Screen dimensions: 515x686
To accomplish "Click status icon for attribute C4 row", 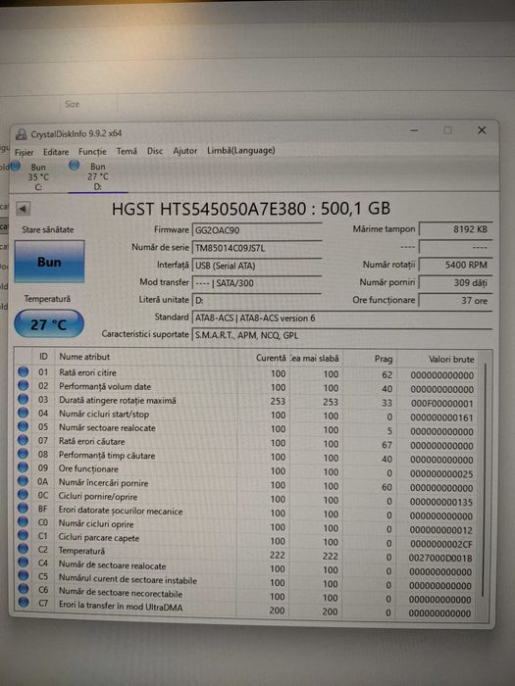I will pos(24,563).
